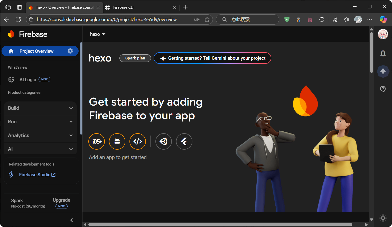Image resolution: width=392 pixels, height=227 pixels.
Task: Click the horizontal scrollbar thumb
Action: point(220,225)
